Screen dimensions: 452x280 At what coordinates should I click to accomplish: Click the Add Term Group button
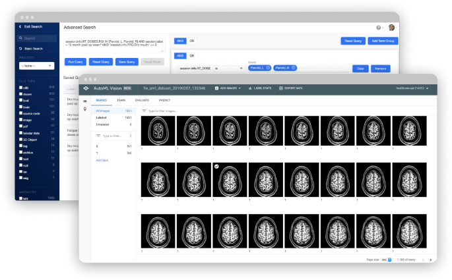tap(381, 41)
